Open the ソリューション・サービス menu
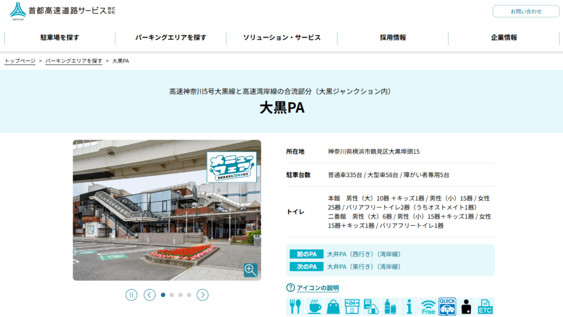The width and height of the screenshot is (563, 317). tap(281, 38)
